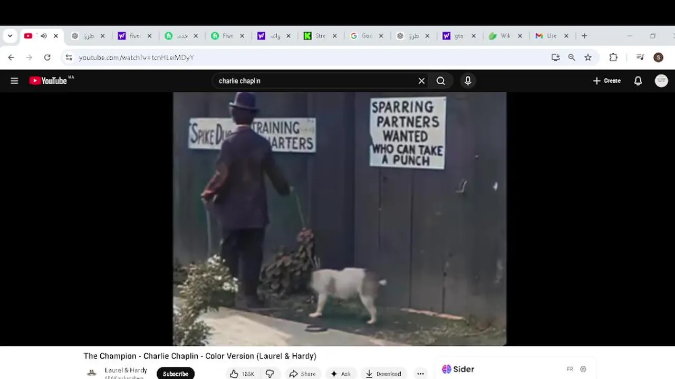Subscribe to Laurel & Hardy channel
The height and width of the screenshot is (379, 675).
click(176, 374)
